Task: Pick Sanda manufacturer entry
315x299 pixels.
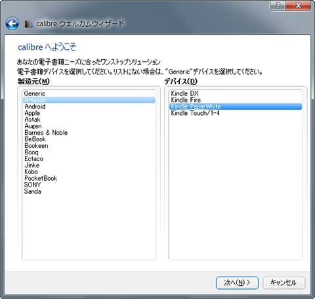Action: tap(89, 191)
